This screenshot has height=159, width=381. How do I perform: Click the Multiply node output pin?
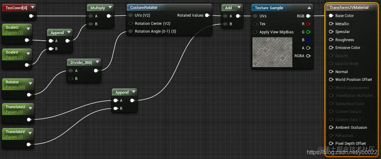pos(109,16)
